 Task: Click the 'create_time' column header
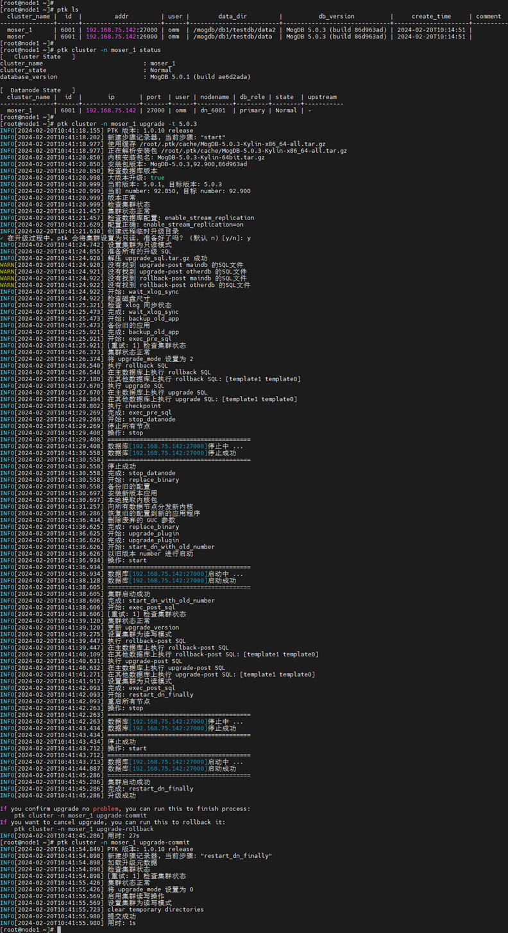tap(431, 17)
